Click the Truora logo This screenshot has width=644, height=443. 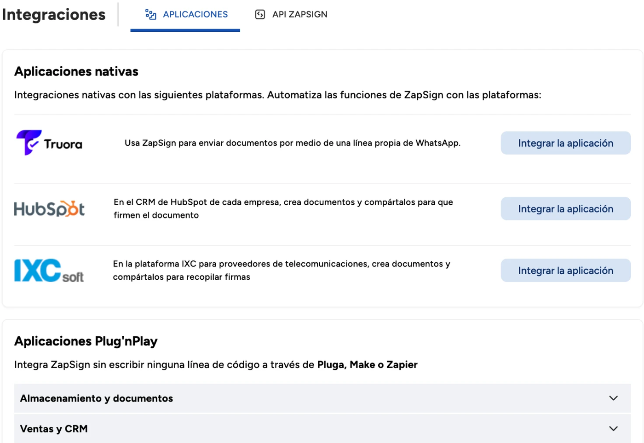(49, 143)
